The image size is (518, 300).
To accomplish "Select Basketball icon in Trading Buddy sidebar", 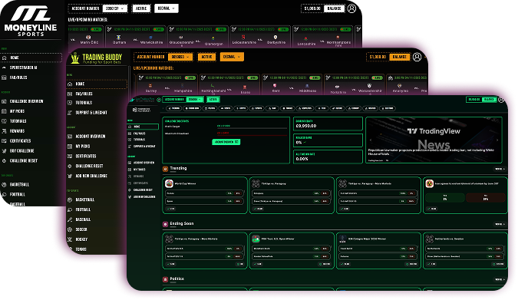I will point(70,199).
